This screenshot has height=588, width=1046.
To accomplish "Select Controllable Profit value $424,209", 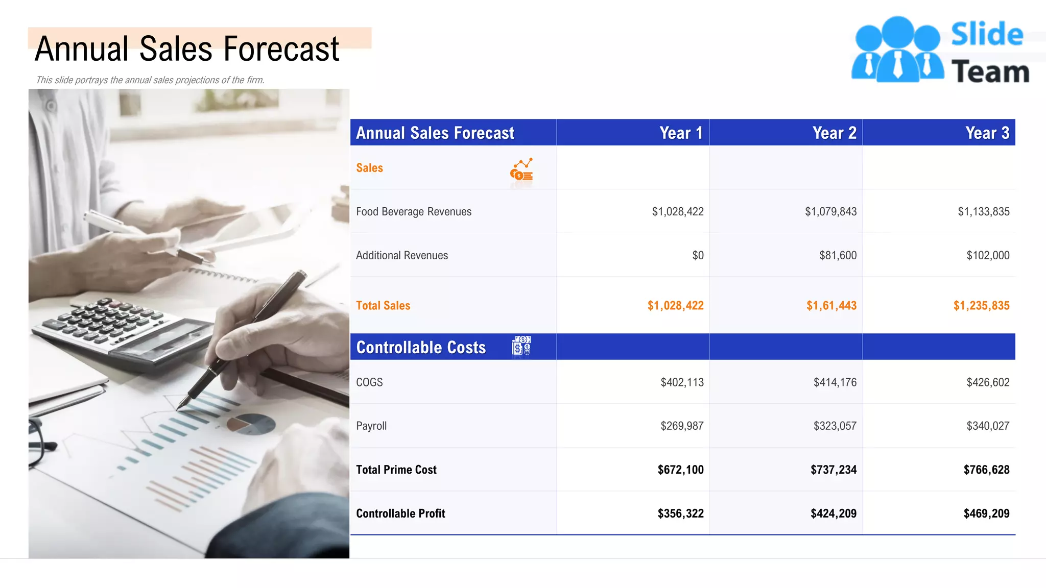I will 834,513.
